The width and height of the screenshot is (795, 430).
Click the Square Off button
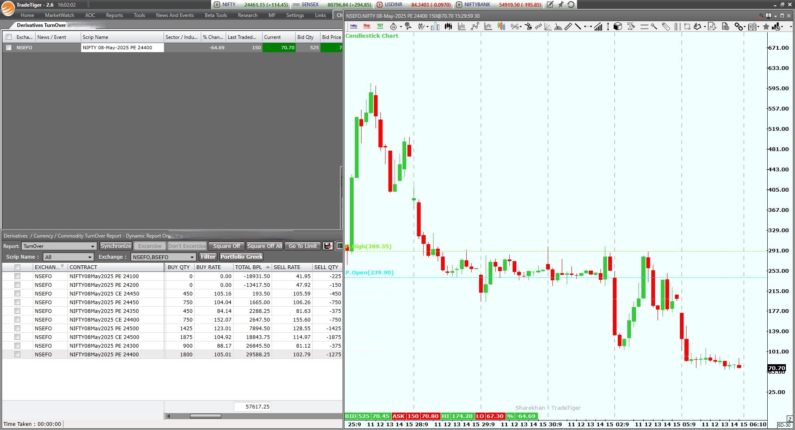pyautogui.click(x=226, y=246)
